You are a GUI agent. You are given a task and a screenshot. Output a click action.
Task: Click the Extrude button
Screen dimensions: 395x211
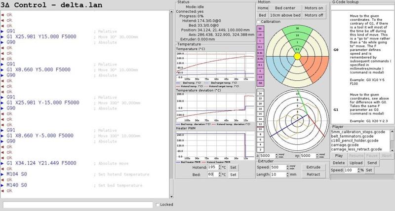pyautogui.click(x=314, y=167)
